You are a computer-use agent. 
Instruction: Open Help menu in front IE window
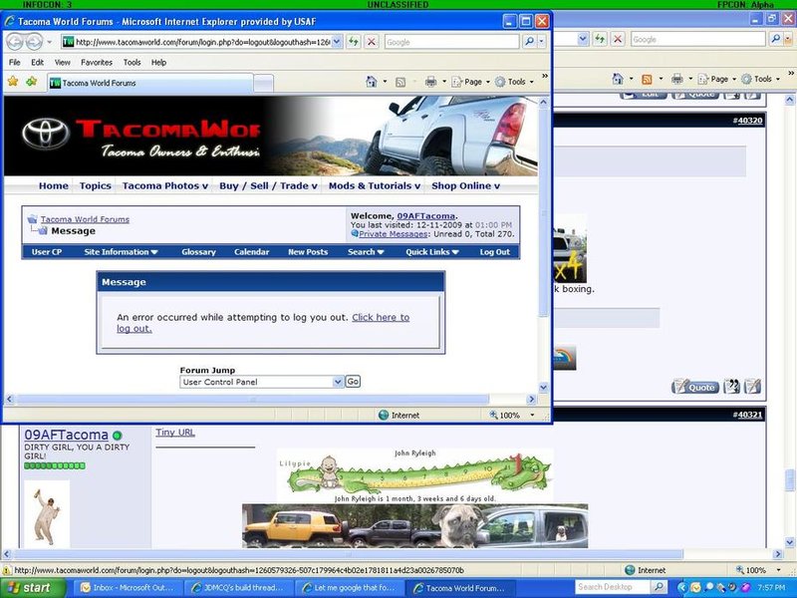[x=158, y=62]
